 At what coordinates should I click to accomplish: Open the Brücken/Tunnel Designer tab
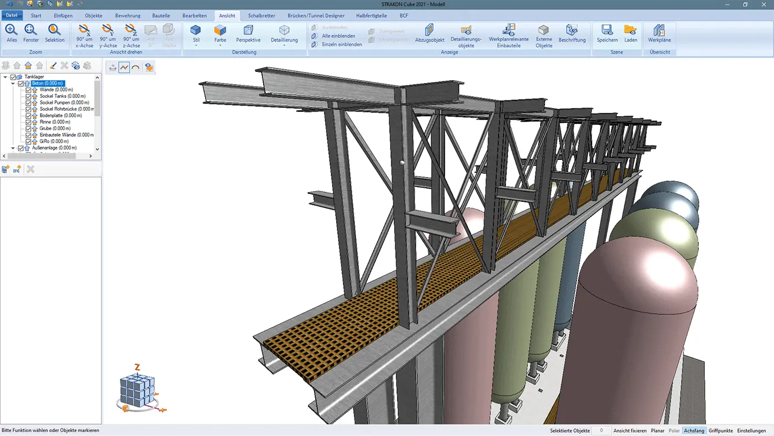316,15
